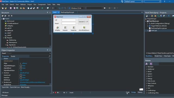
Task: Switch to Code view tab
Action: pos(128,92)
